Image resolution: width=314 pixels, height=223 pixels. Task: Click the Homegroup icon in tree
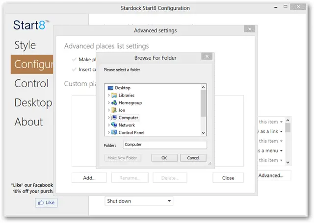pyautogui.click(x=114, y=102)
